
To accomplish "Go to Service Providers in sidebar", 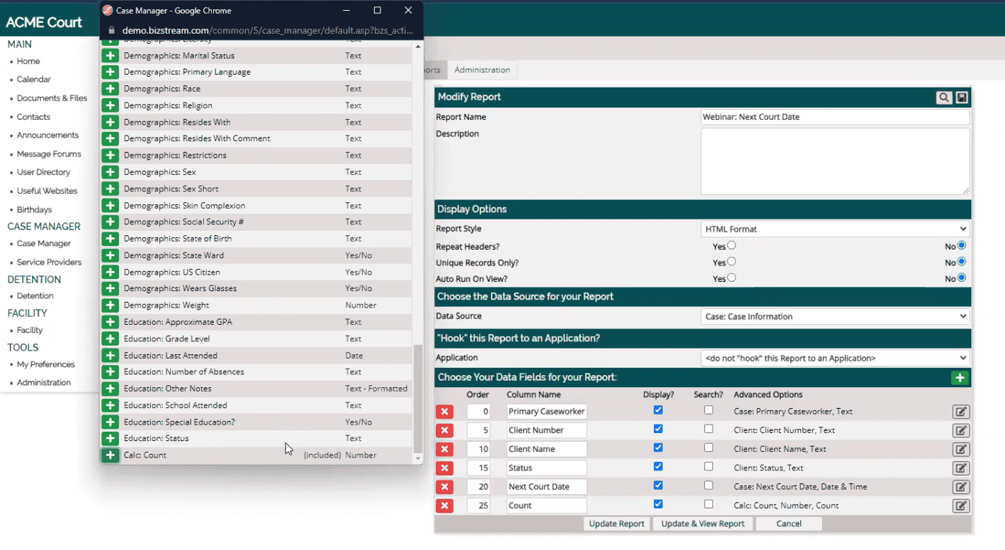I will tap(49, 262).
